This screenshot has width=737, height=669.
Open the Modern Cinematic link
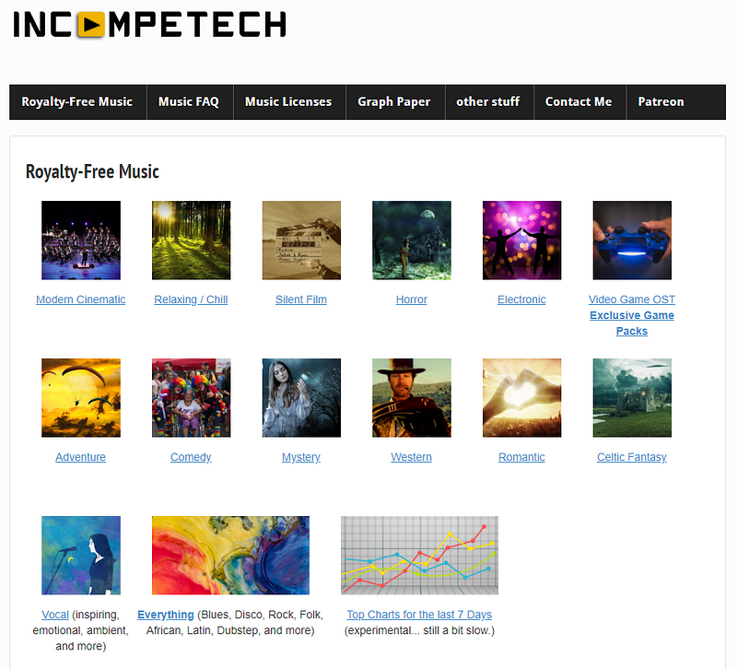point(81,299)
